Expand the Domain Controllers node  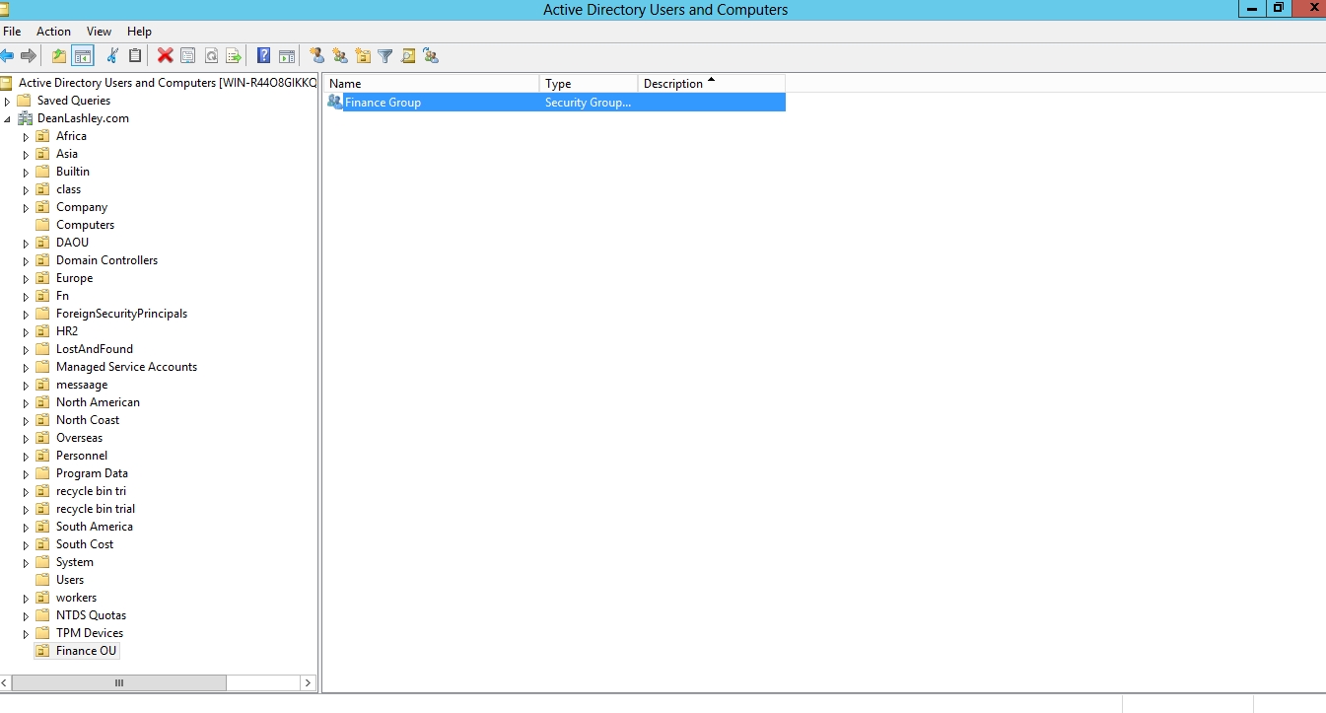[x=27, y=261]
